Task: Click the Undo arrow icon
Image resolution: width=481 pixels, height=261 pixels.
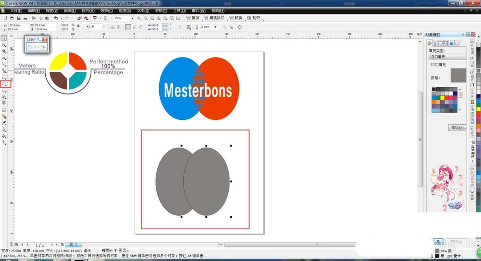Action: (56, 18)
